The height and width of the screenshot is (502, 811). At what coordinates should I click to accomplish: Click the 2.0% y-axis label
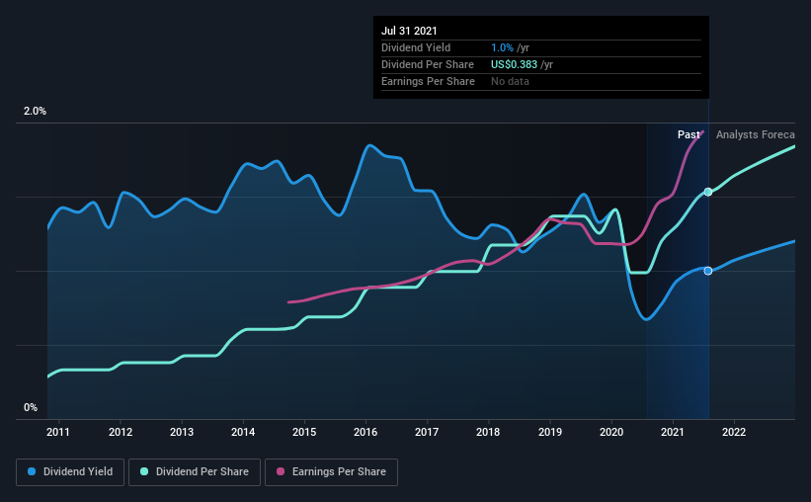(35, 112)
